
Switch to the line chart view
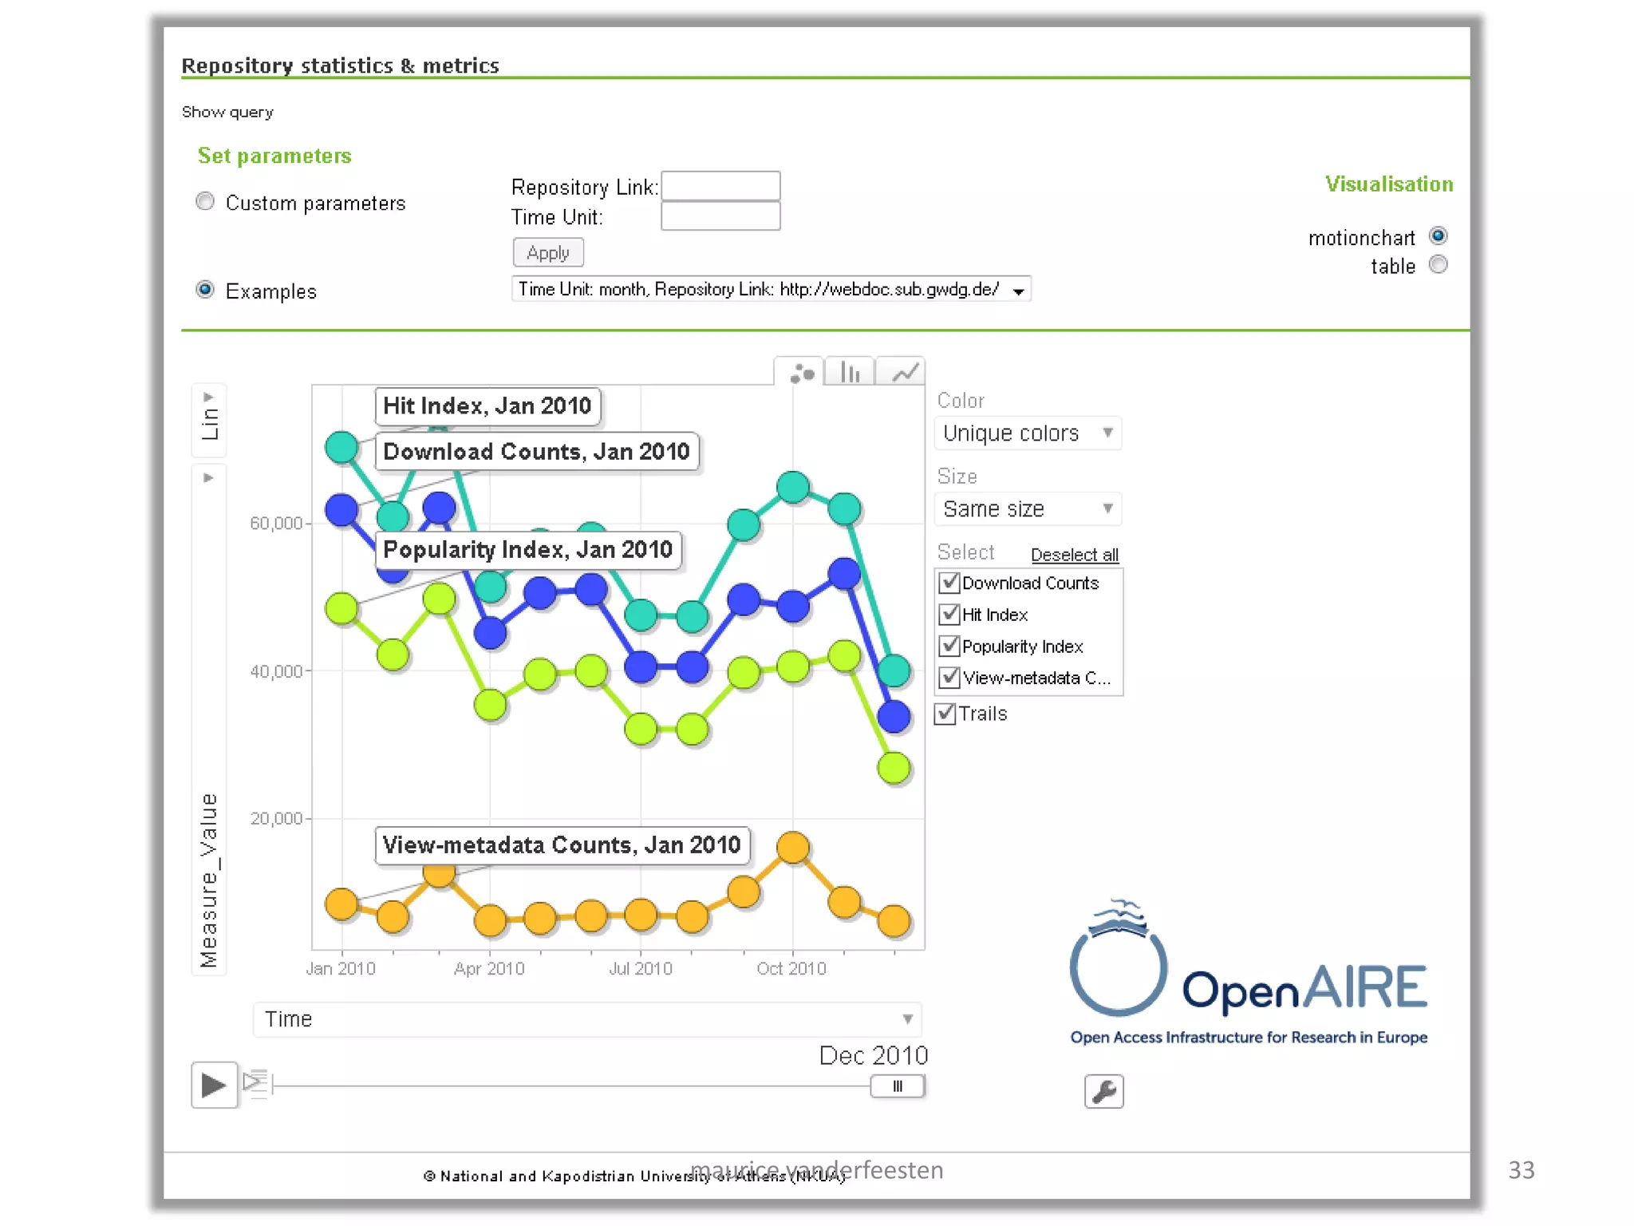(904, 373)
